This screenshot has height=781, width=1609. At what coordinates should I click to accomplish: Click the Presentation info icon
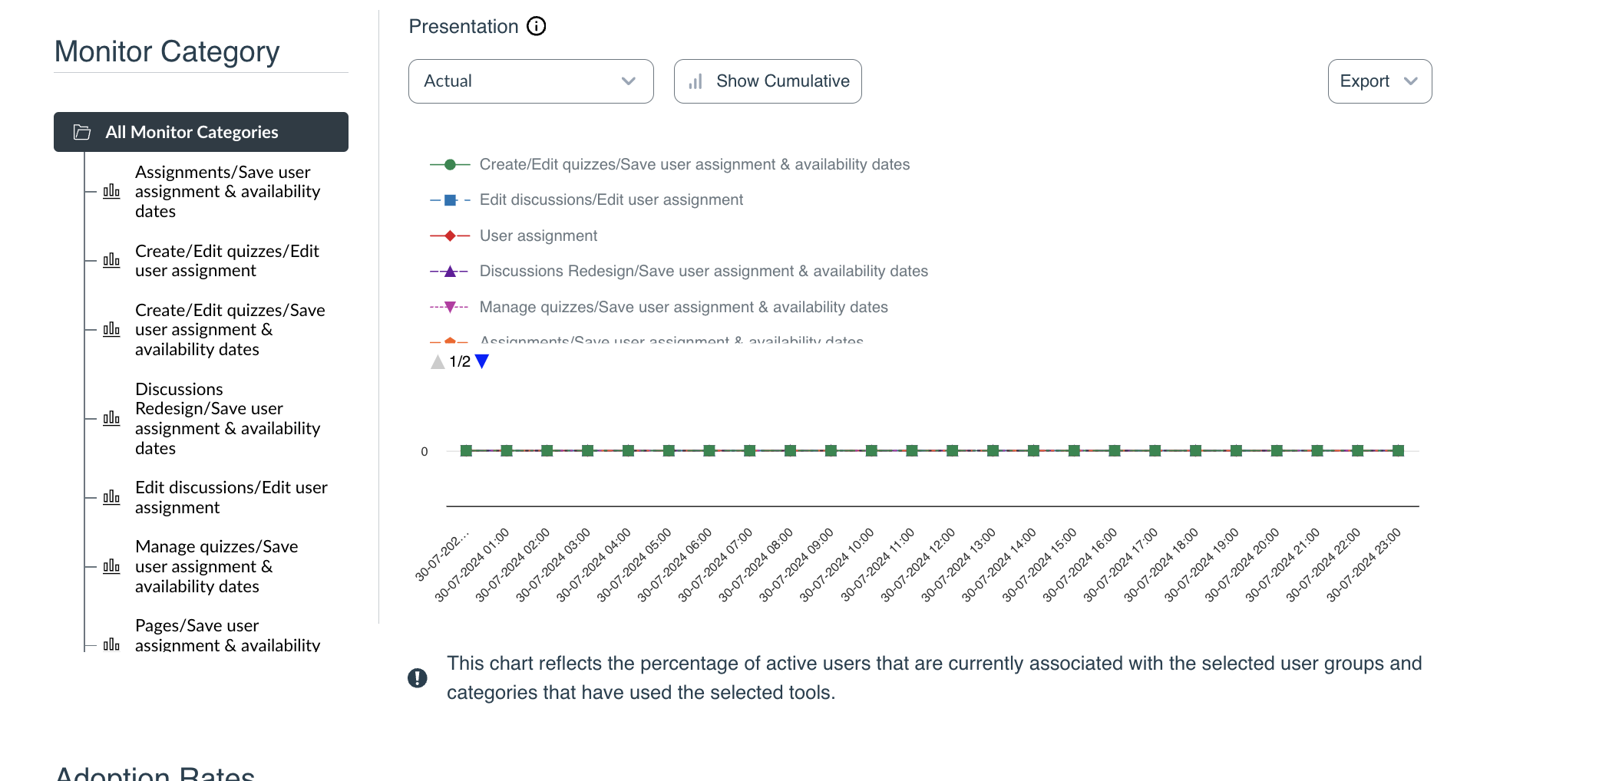coord(537,27)
